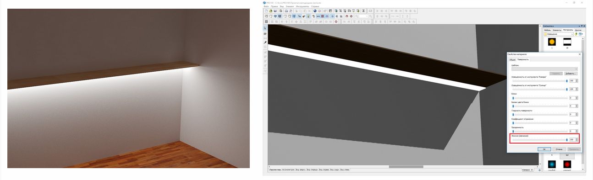This screenshot has height=180, width=593.
Task: Select the eyedropper tool in left sidebar
Action: click(x=265, y=42)
